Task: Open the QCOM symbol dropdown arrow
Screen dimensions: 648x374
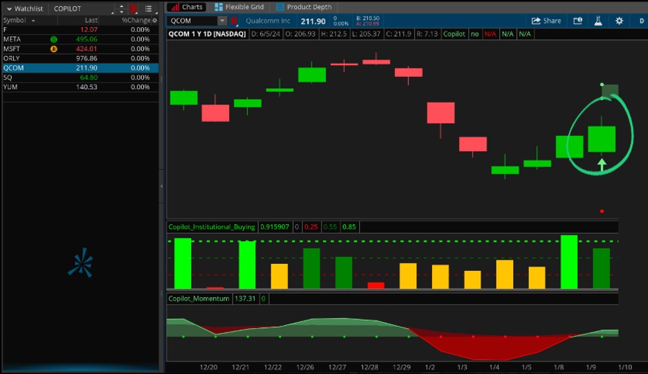Action: [x=222, y=21]
